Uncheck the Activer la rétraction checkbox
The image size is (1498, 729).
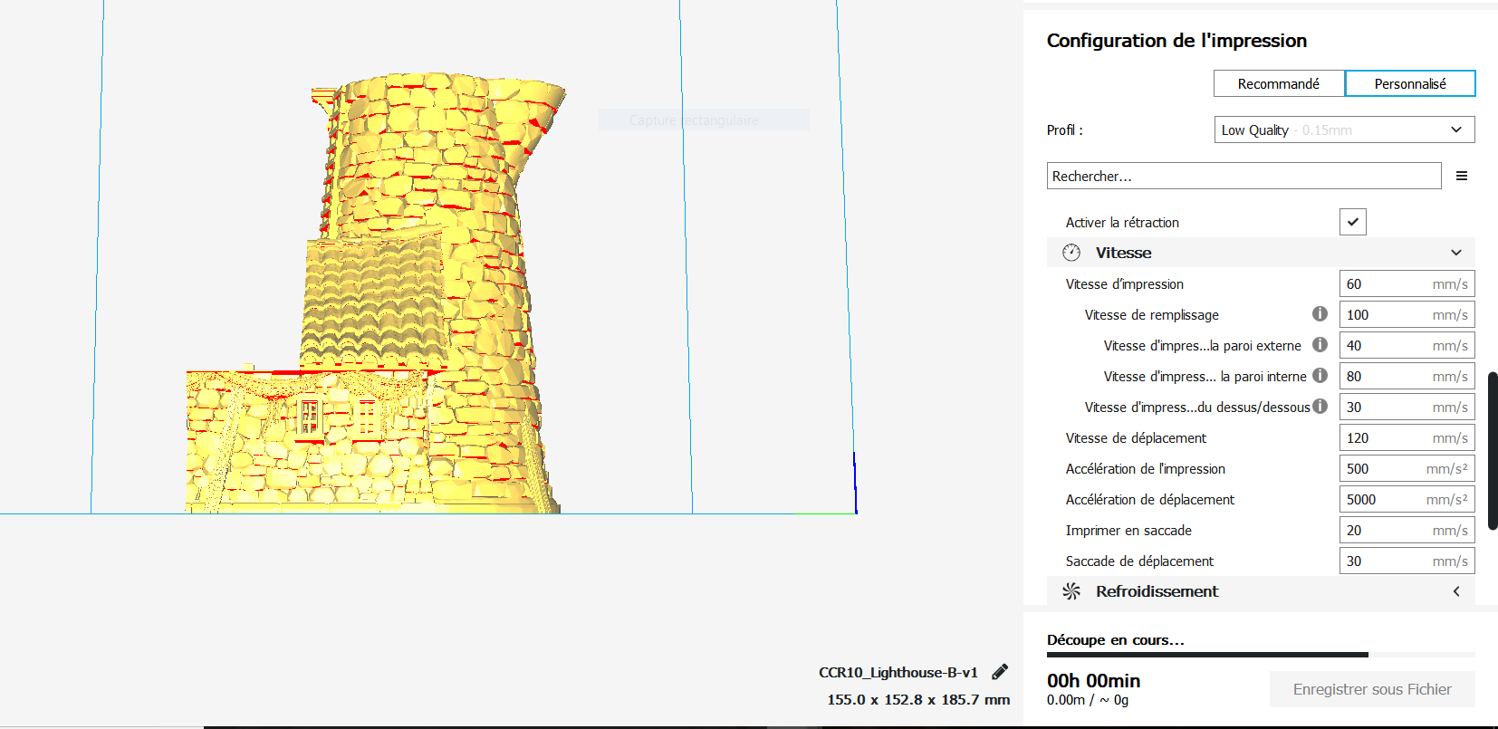1353,222
